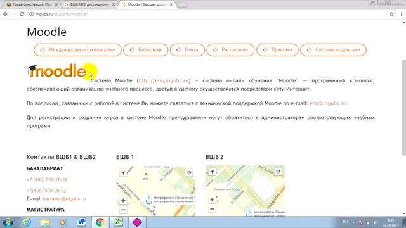Image resolution: width=406 pixels, height=228 pixels.
Task: Zoom out on the ВШБ 1 map
Action: click(123, 210)
